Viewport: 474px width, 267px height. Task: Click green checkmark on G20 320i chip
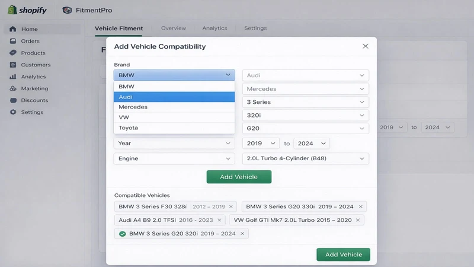[123, 234]
